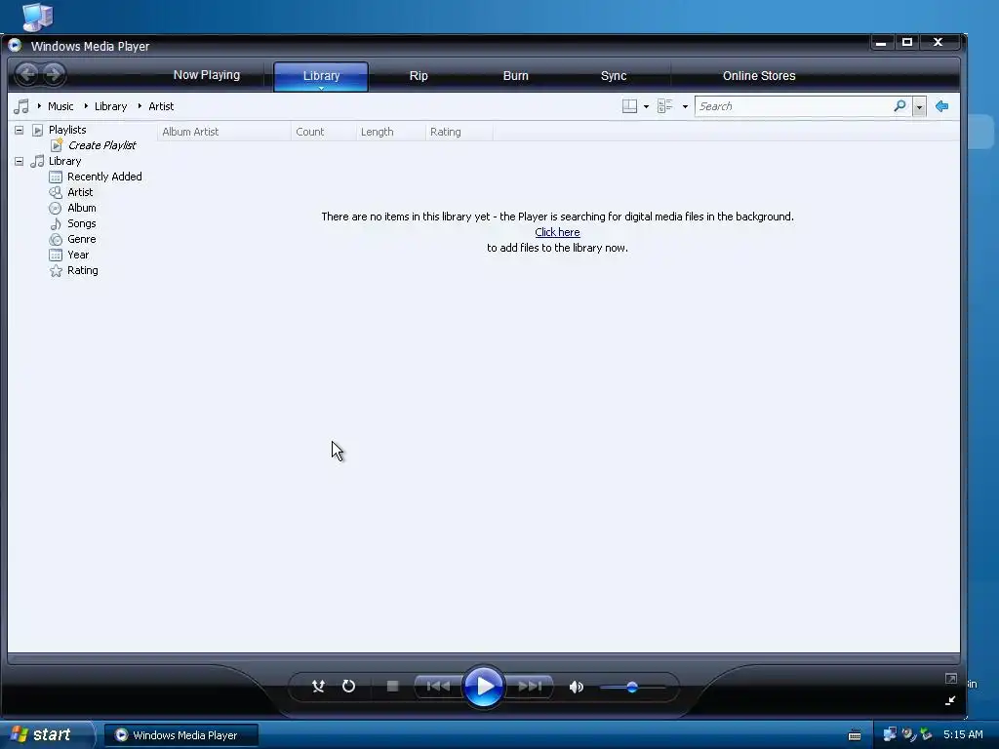Click the 5:15 AM clock
Viewport: 999px width, 749px height.
click(x=963, y=734)
